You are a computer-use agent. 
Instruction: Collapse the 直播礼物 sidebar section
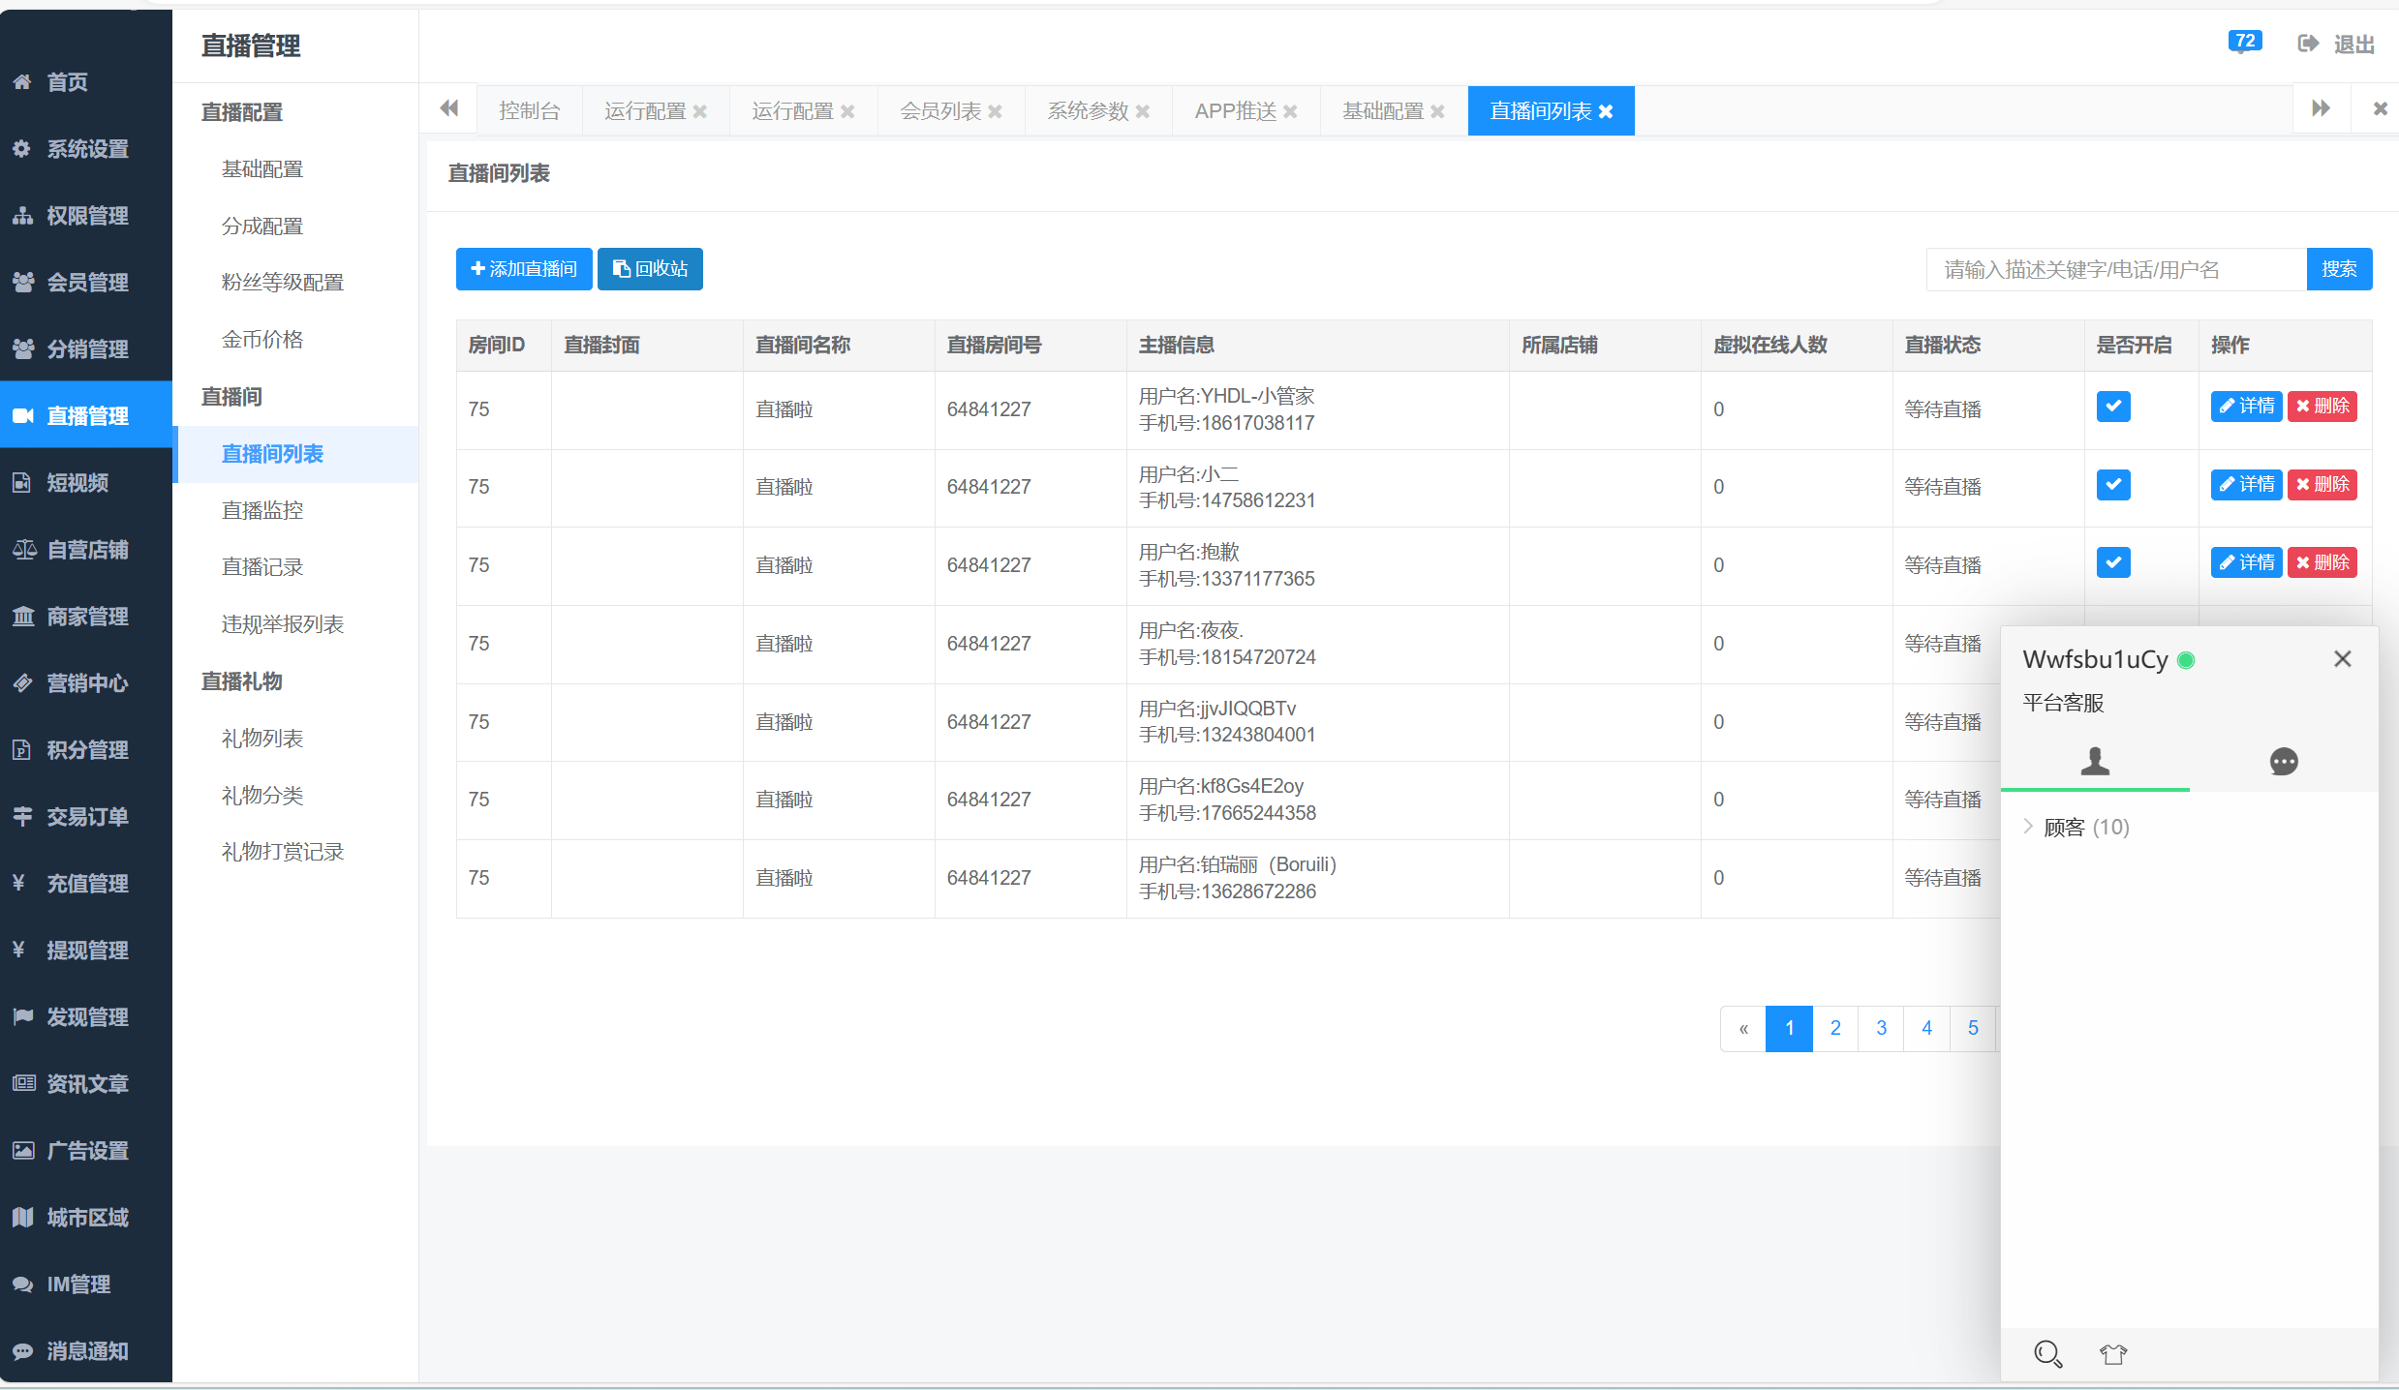[242, 681]
